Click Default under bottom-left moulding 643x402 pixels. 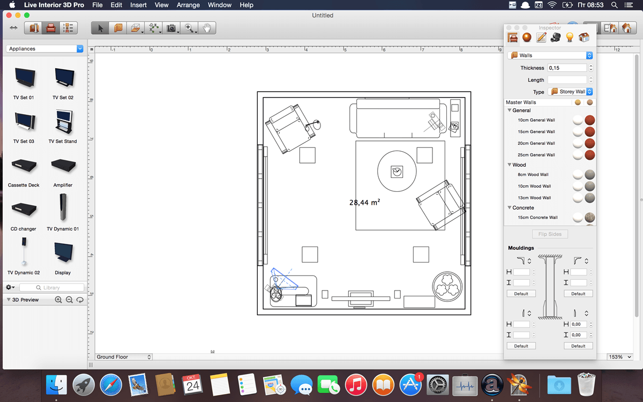pyautogui.click(x=521, y=346)
